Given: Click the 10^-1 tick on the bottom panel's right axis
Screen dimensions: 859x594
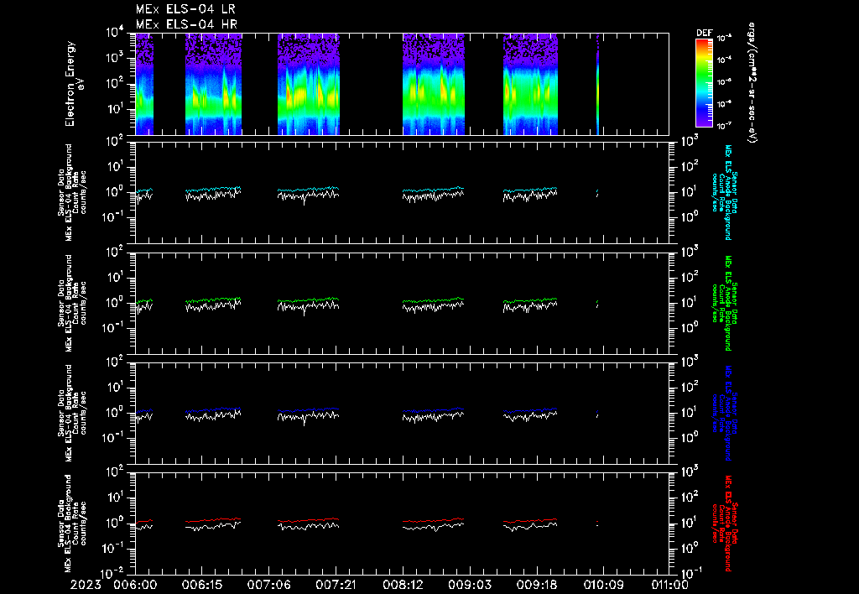Looking at the screenshot, I should (x=691, y=574).
